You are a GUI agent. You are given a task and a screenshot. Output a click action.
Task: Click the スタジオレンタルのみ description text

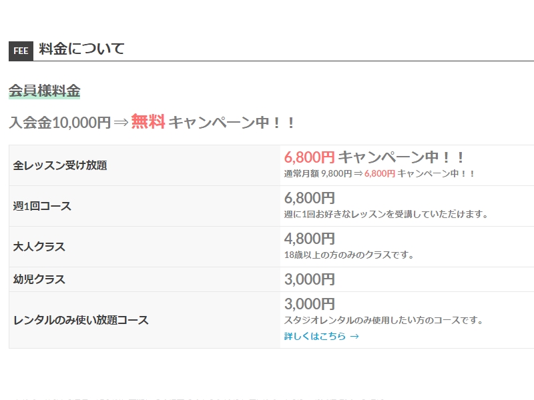[383, 320]
